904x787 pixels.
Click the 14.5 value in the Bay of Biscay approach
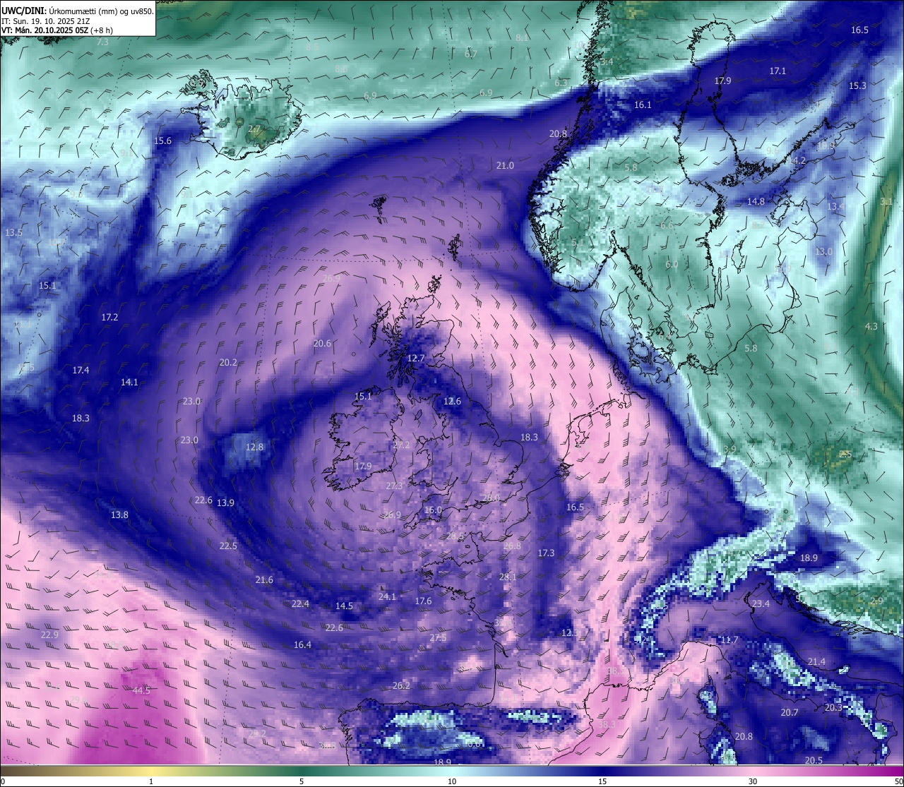(x=344, y=606)
